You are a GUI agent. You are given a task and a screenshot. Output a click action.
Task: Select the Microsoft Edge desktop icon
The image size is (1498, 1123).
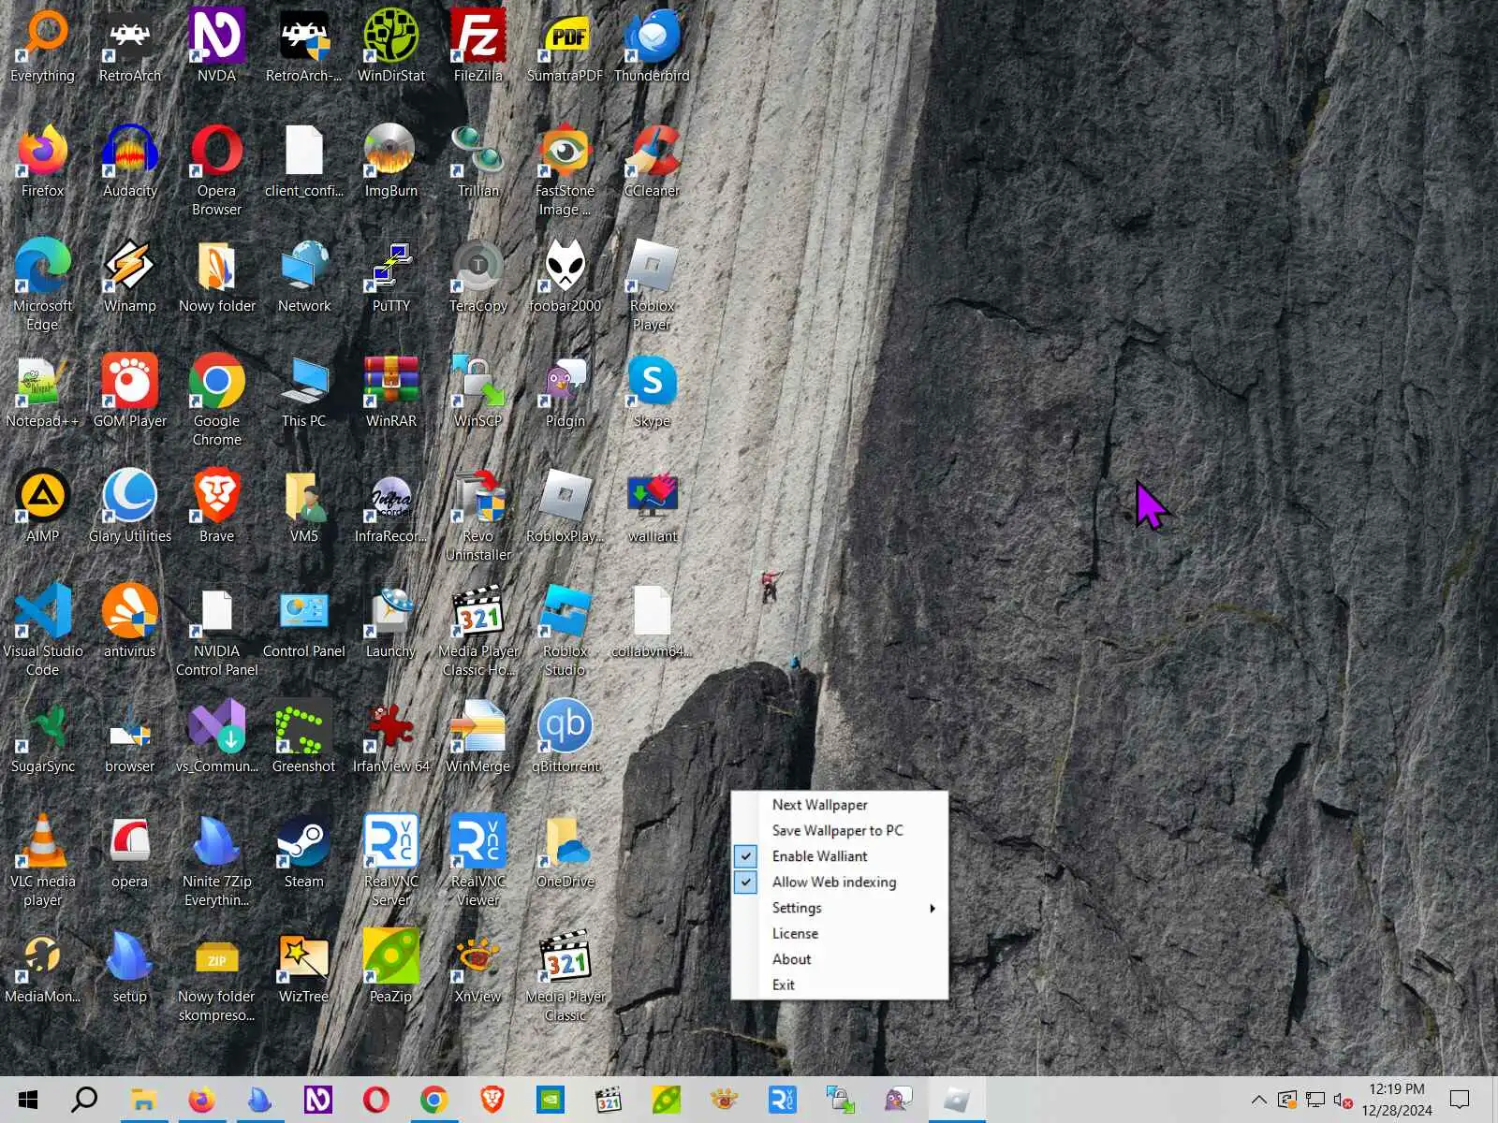pyautogui.click(x=43, y=284)
